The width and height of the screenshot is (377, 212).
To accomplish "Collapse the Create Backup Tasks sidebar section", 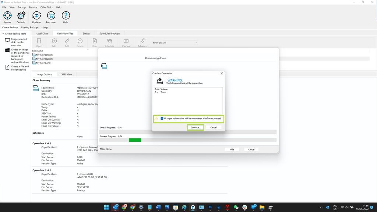I will (x=3, y=33).
